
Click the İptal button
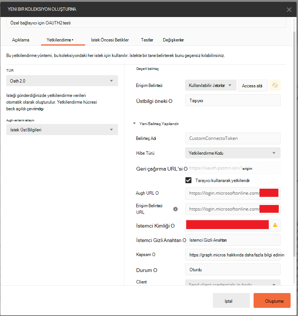click(231, 300)
